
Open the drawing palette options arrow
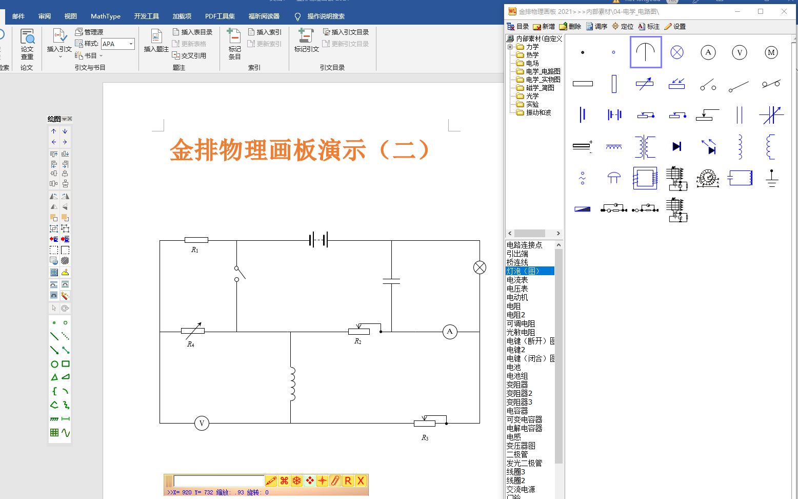(64, 119)
